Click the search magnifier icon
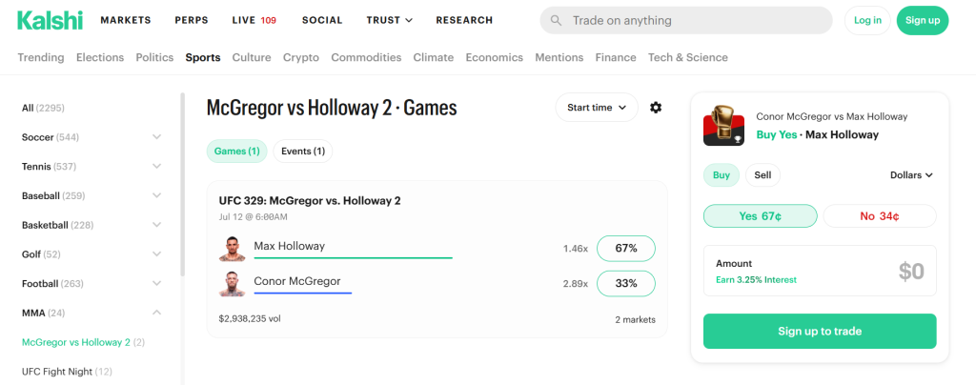Screen dimensions: 976x385 pyautogui.click(x=557, y=21)
